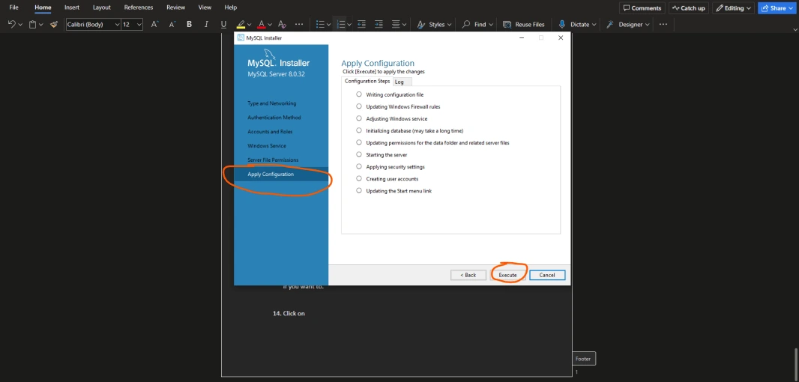
Task: Apply the yellow text highlight
Action: click(241, 24)
